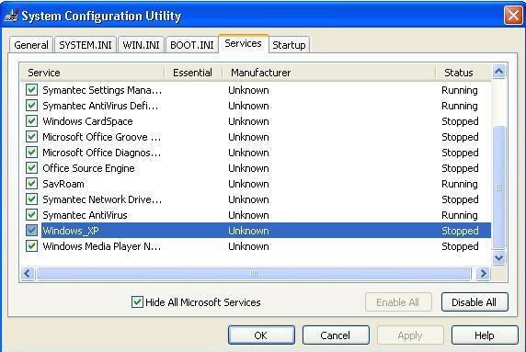Image resolution: width=526 pixels, height=352 pixels.
Task: Click the vertical scrollbar down arrow
Action: coord(498,258)
